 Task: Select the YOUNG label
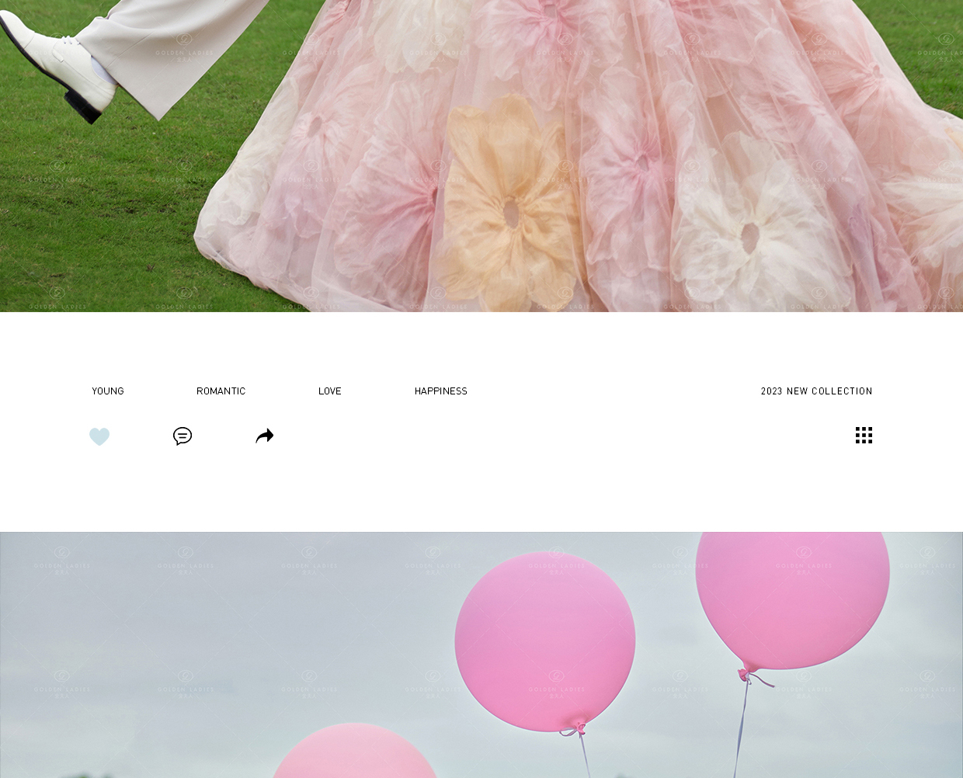pos(108,391)
